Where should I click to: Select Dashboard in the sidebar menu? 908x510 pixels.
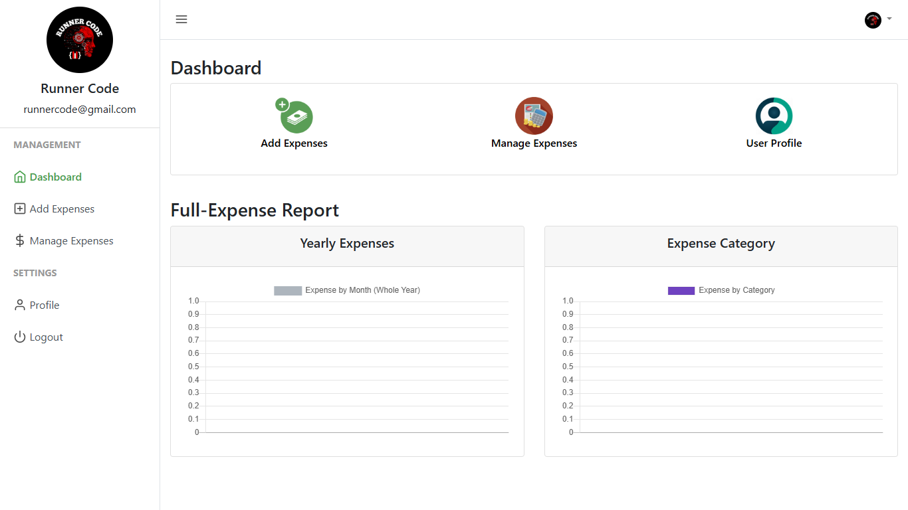coord(56,177)
